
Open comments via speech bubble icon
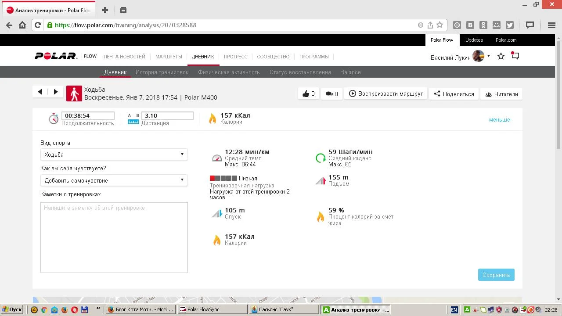pos(328,94)
